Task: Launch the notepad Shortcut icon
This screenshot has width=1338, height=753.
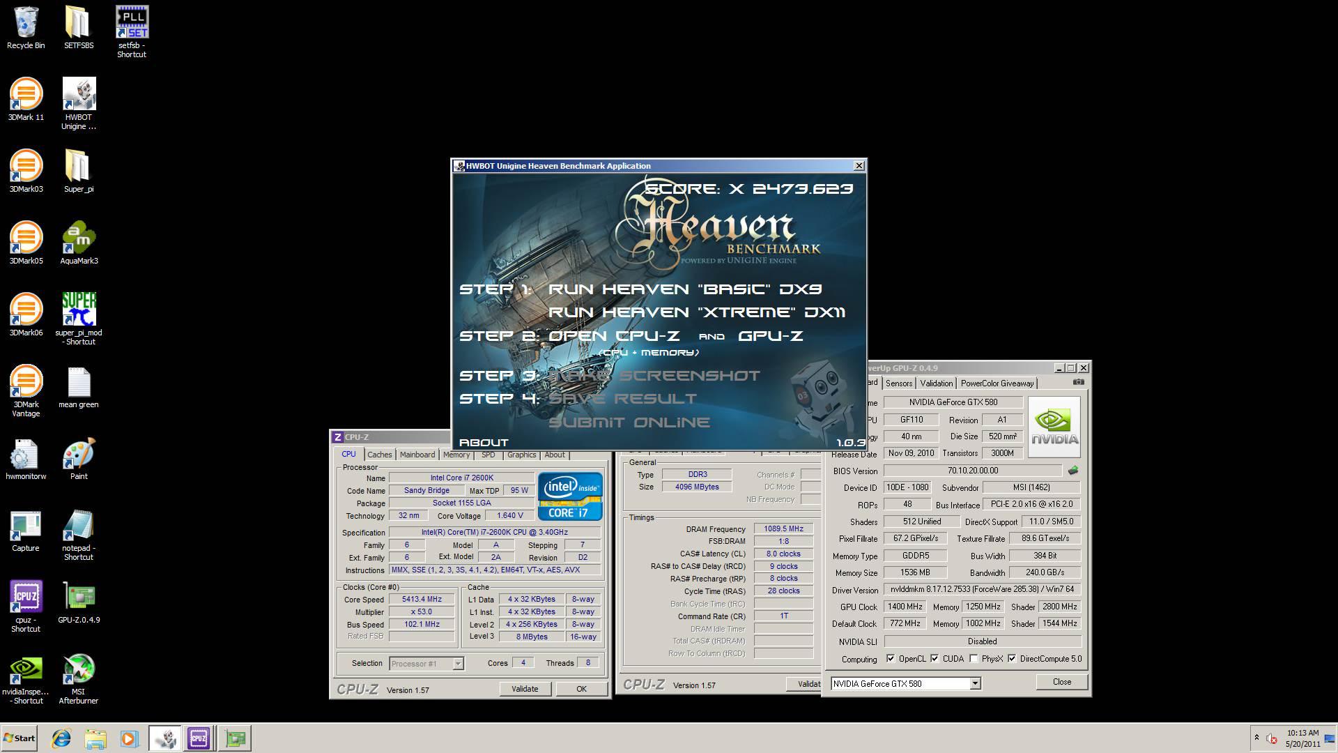Action: [x=79, y=535]
